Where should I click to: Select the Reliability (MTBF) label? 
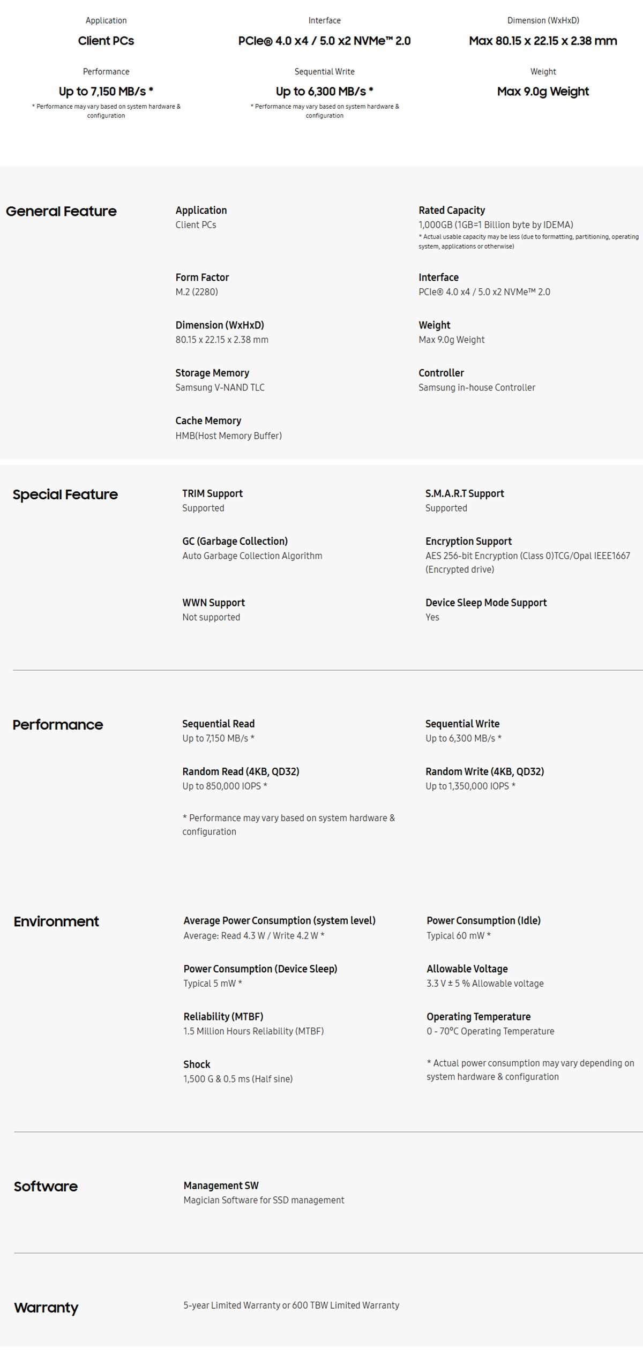[223, 1017]
